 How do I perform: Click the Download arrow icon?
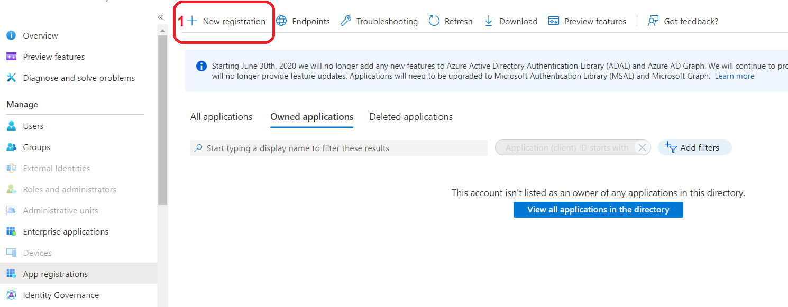[x=489, y=21]
